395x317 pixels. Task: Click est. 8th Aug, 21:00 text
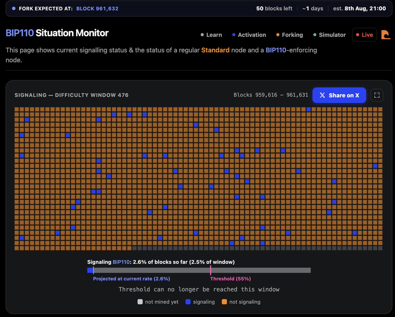tap(359, 9)
